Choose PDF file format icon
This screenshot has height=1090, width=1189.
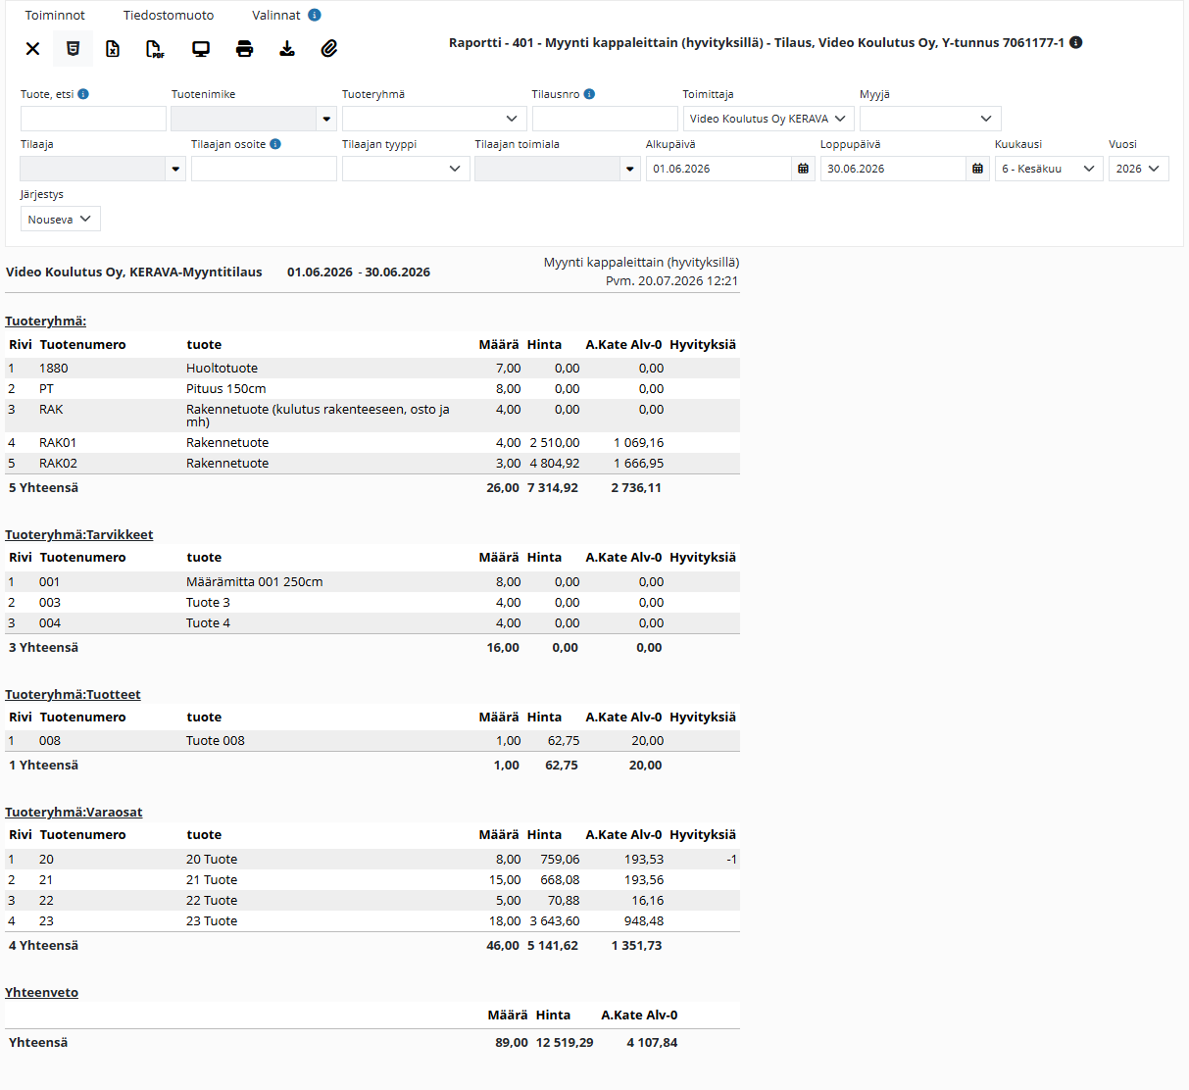[155, 49]
